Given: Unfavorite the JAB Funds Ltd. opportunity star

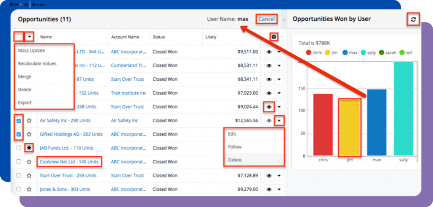Looking at the screenshot, I should point(29,148).
